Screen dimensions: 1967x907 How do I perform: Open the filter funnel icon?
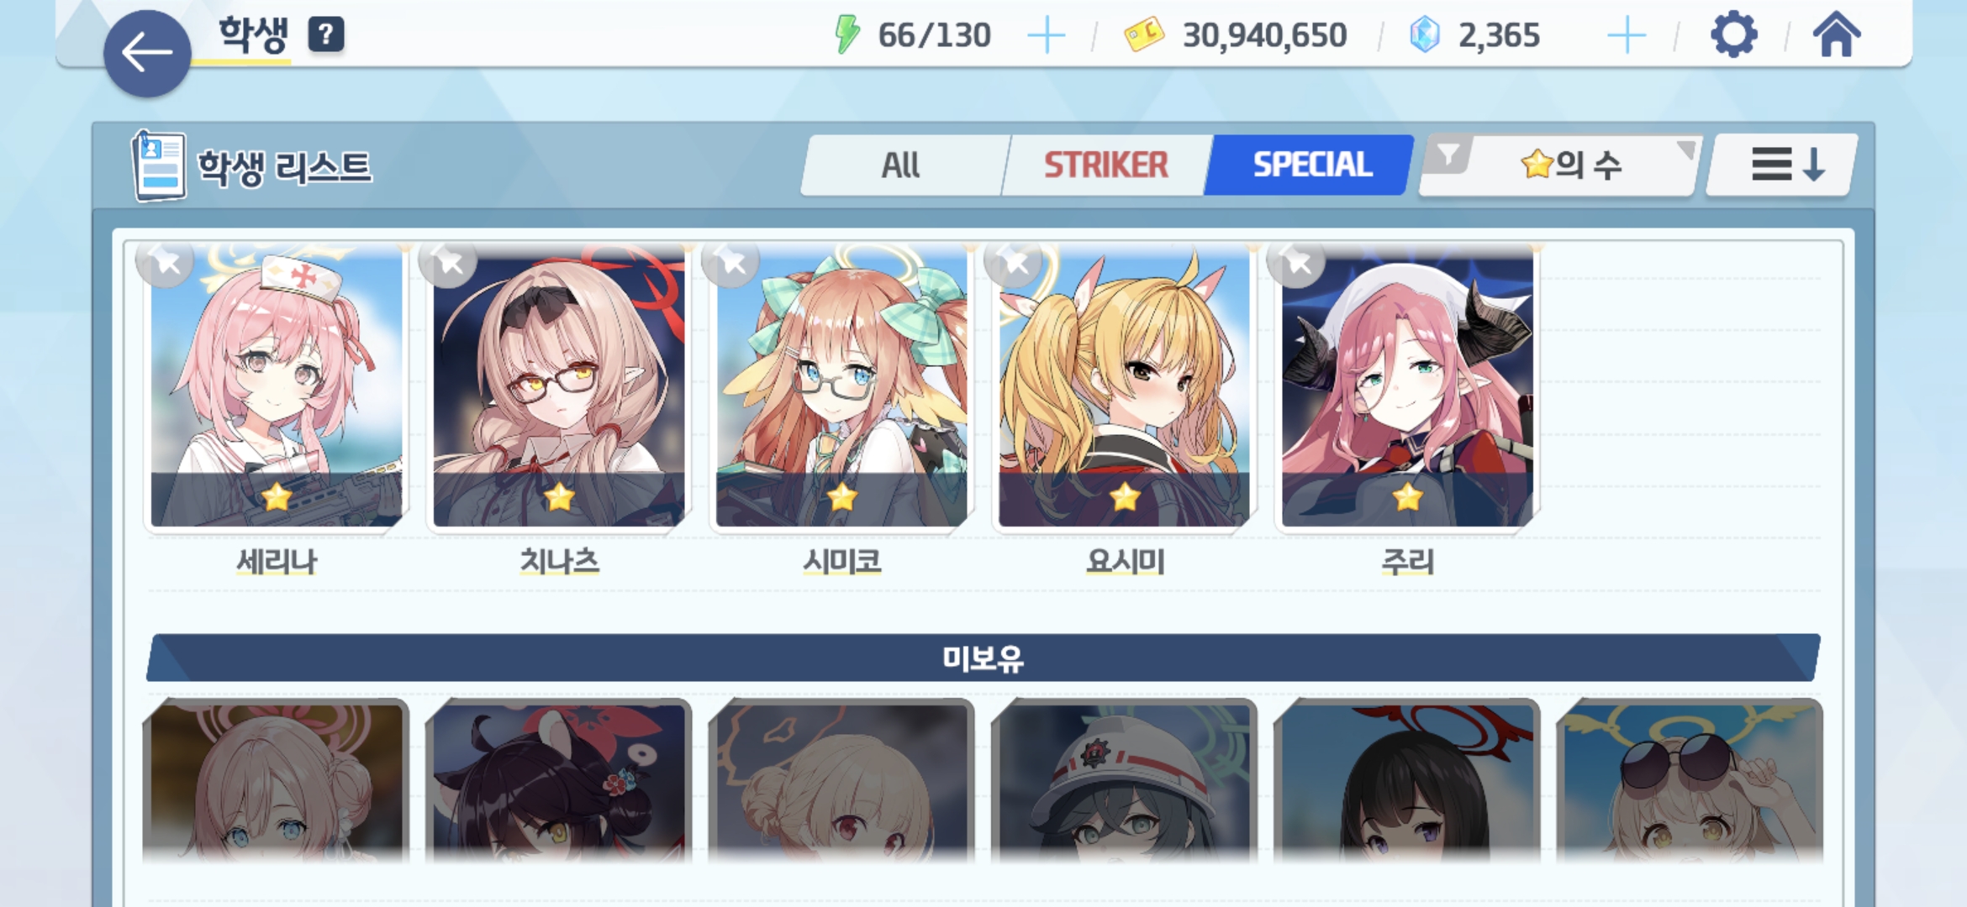[x=1448, y=155]
